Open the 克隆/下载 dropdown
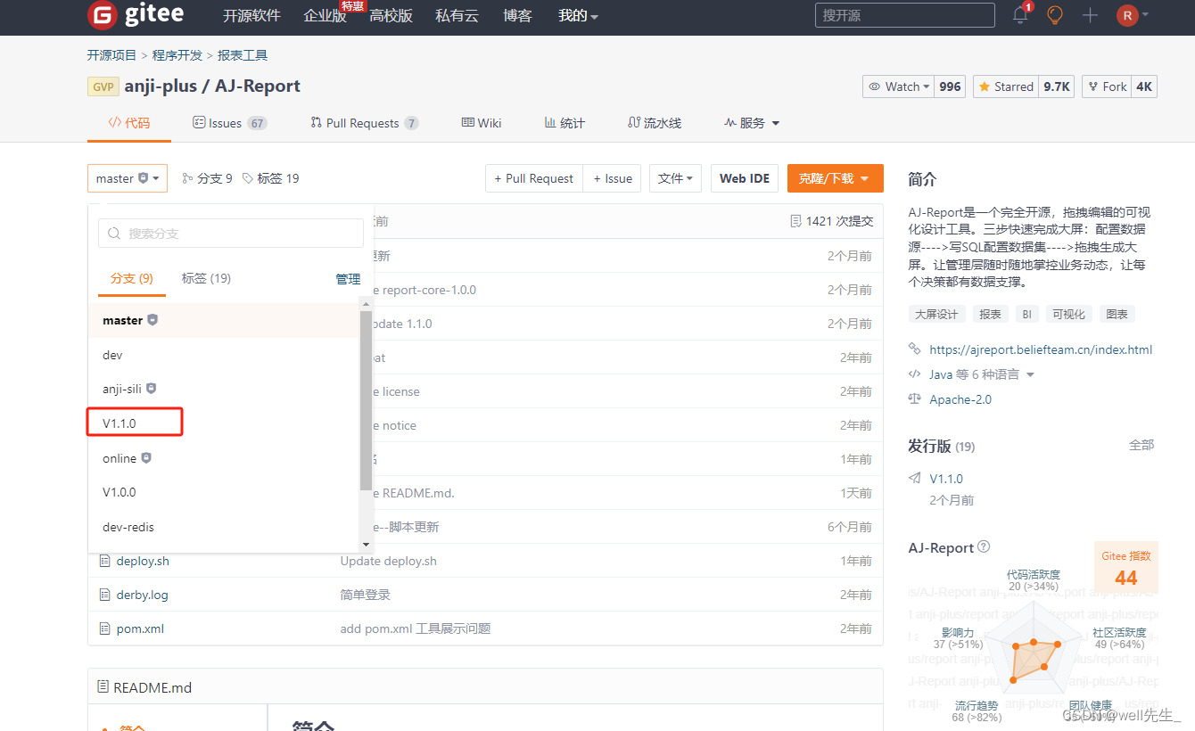 (835, 177)
